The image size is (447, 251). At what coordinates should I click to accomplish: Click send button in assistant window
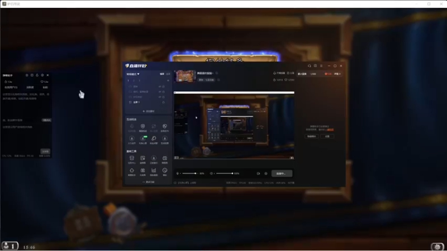tap(45, 151)
